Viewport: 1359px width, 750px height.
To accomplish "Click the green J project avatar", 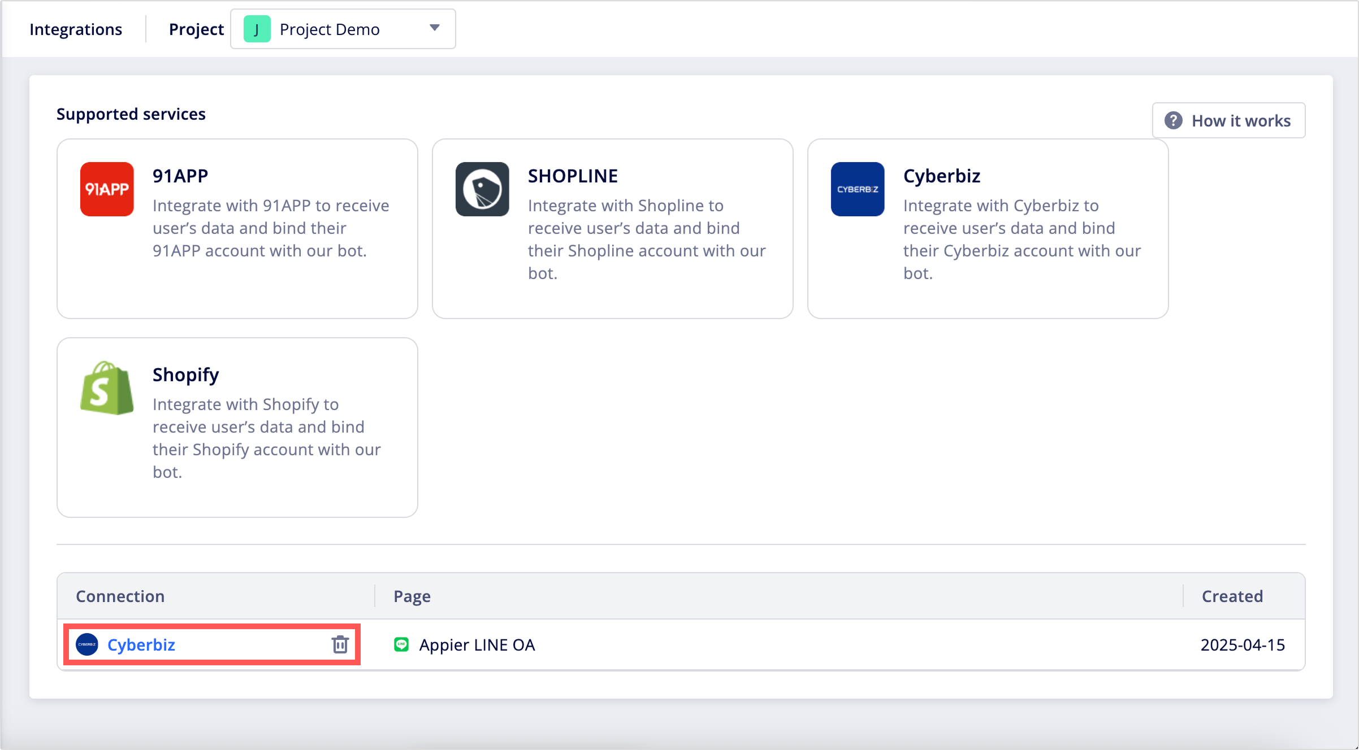I will pyautogui.click(x=257, y=29).
